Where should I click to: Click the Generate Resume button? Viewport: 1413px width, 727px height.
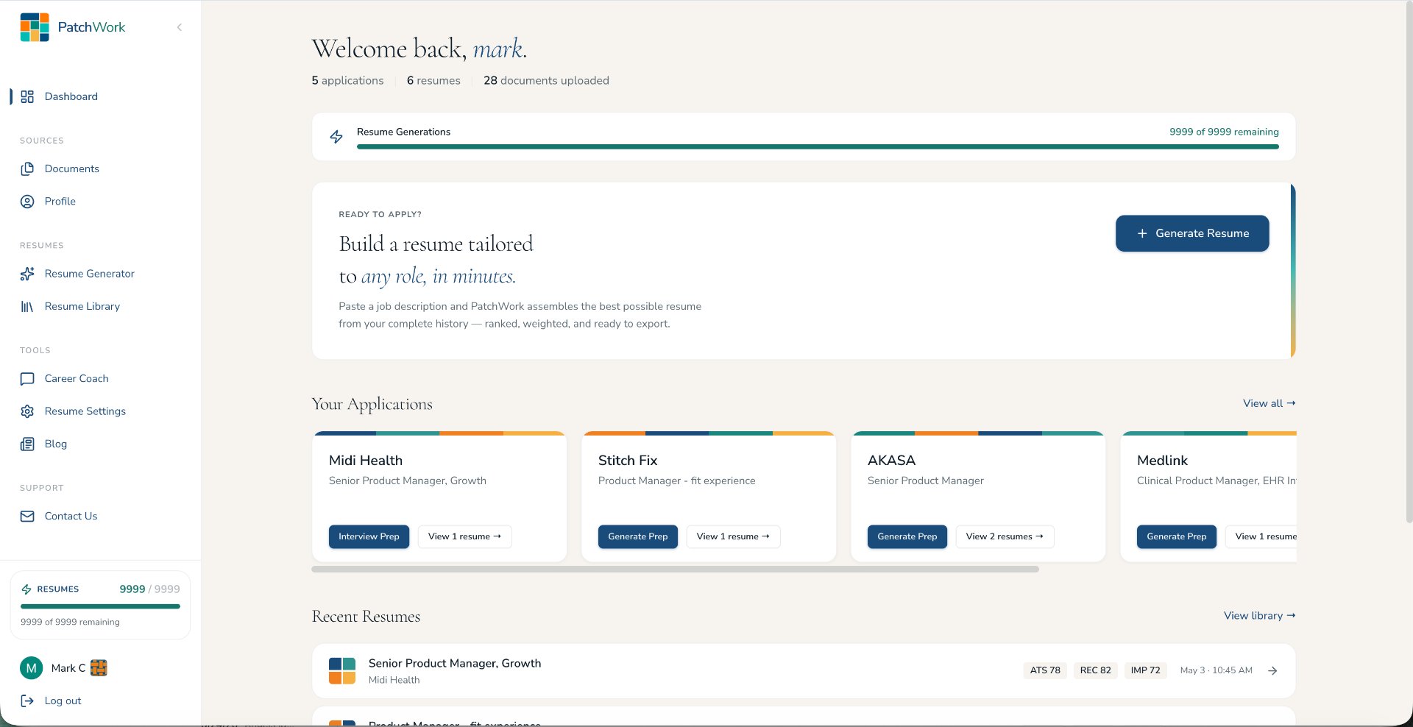[1192, 233]
